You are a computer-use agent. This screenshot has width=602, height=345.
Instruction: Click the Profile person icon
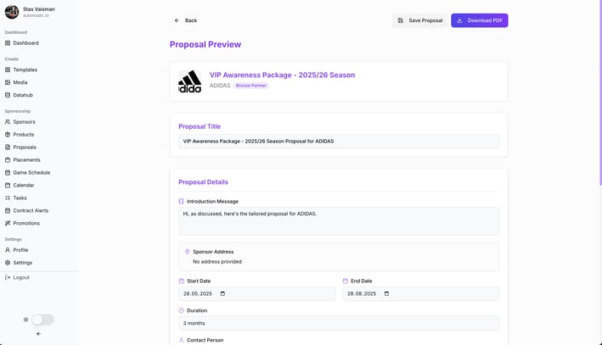8,250
